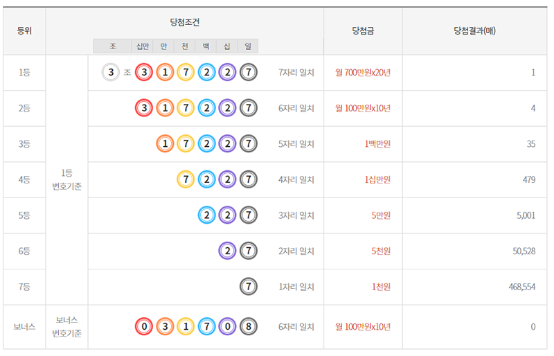Click the yellow ball 1 in the 보너스 row
This screenshot has height=356, width=554.
(x=186, y=327)
